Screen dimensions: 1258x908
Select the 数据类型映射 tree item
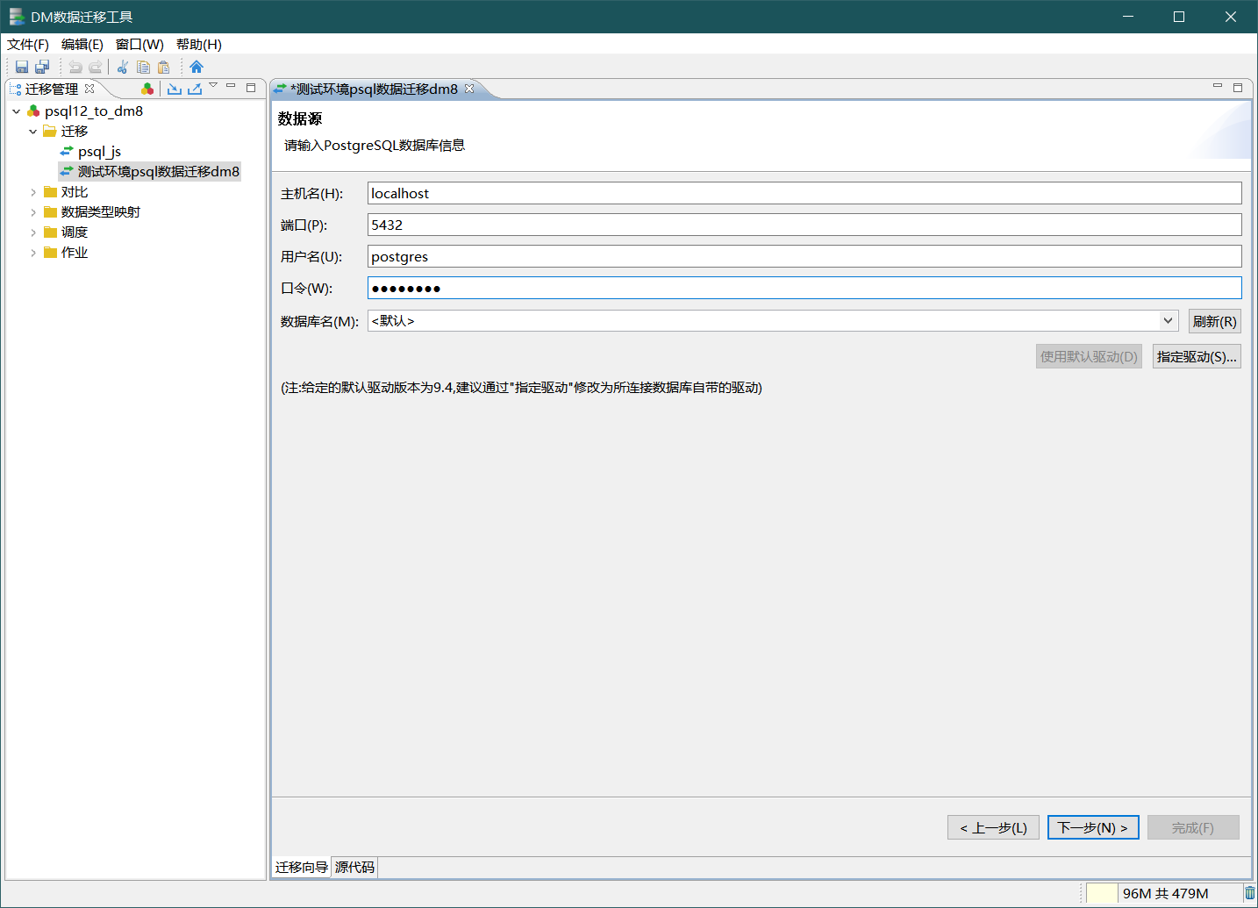coord(101,212)
